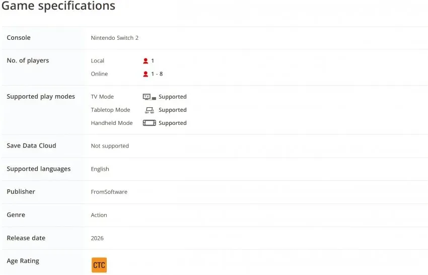The width and height of the screenshot is (428, 275).
Task: Click the Online players label
Action: (x=99, y=74)
